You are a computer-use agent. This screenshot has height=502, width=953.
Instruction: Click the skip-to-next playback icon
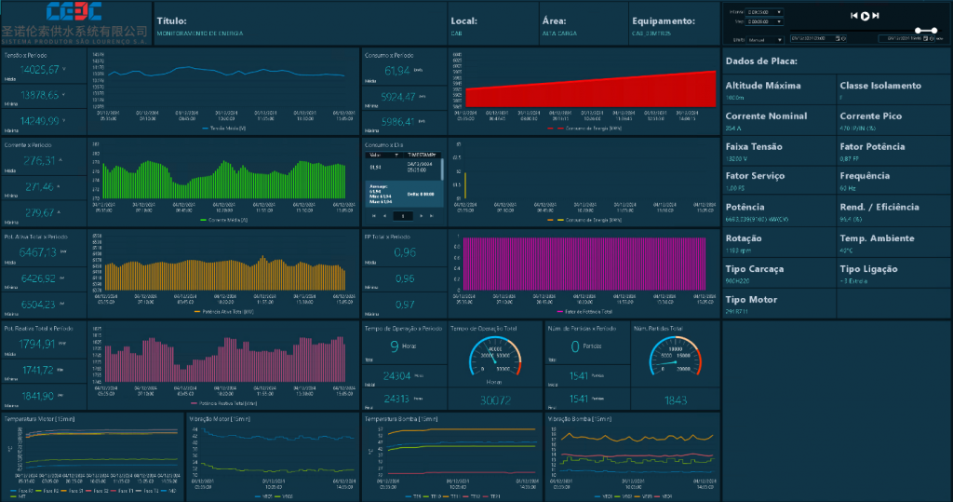tap(876, 16)
